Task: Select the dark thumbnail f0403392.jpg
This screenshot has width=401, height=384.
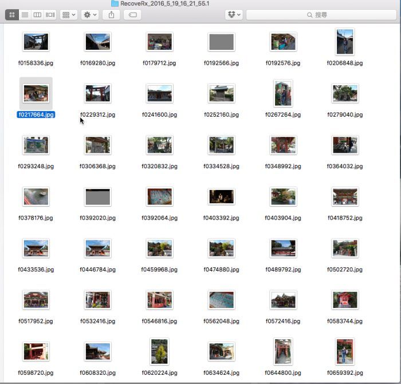Action: (222, 196)
